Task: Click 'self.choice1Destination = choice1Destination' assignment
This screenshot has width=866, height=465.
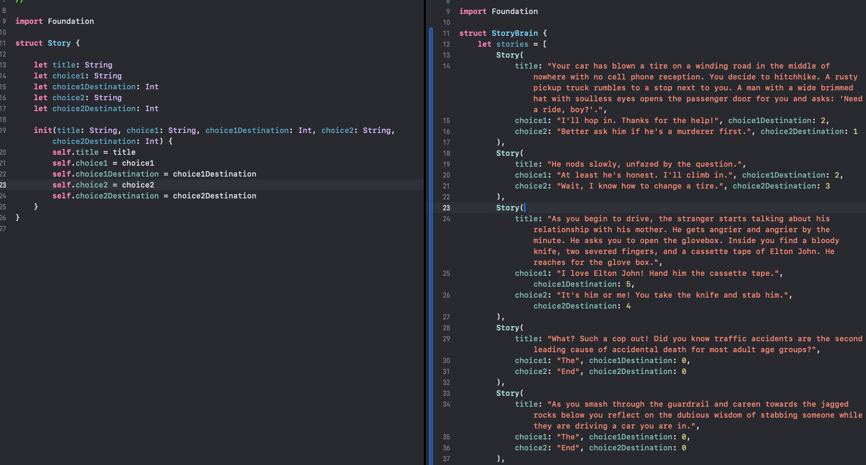Action: (x=154, y=174)
